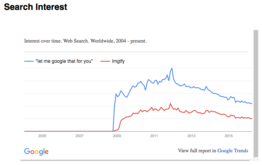Viewport: 262px width, 165px height.
Task: Click the "View full report in" text
Action: coord(197,151)
